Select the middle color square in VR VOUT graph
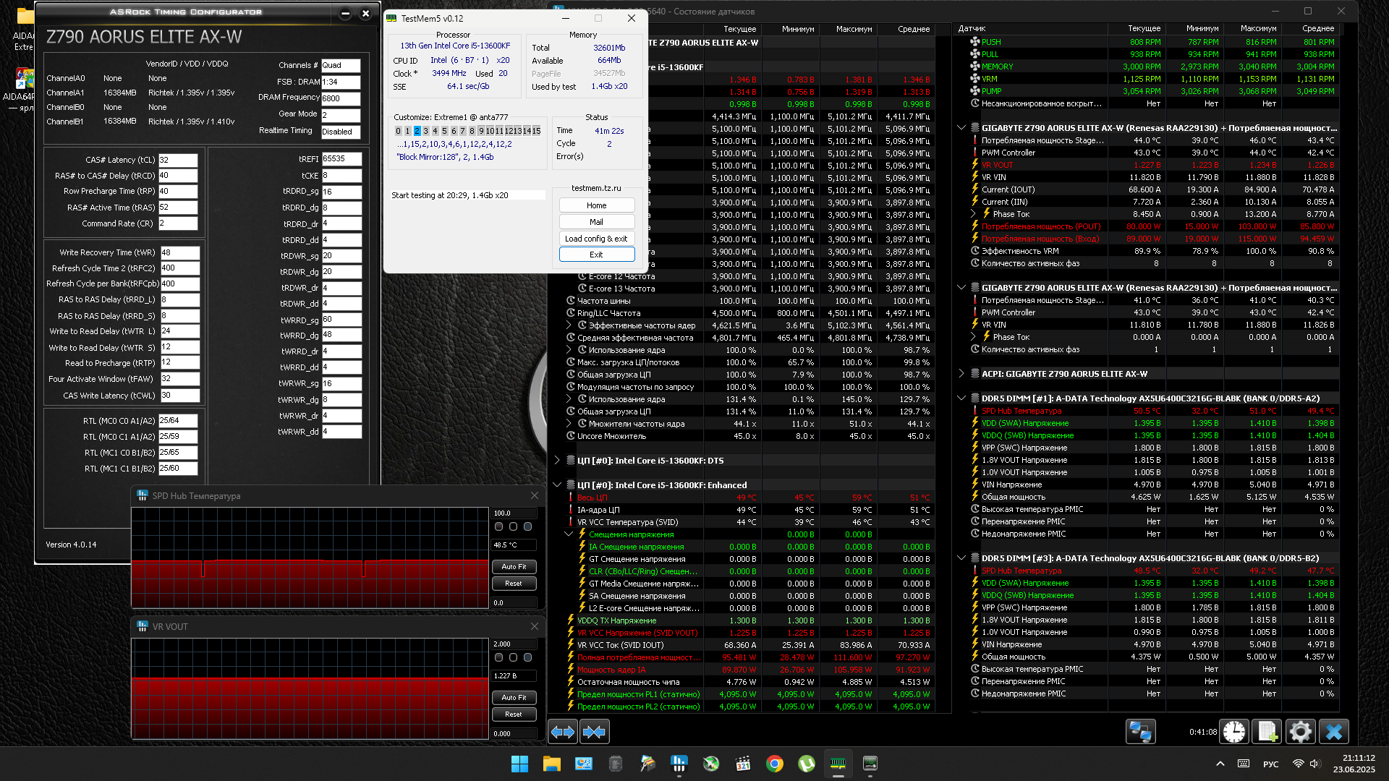This screenshot has width=1389, height=781. [513, 657]
